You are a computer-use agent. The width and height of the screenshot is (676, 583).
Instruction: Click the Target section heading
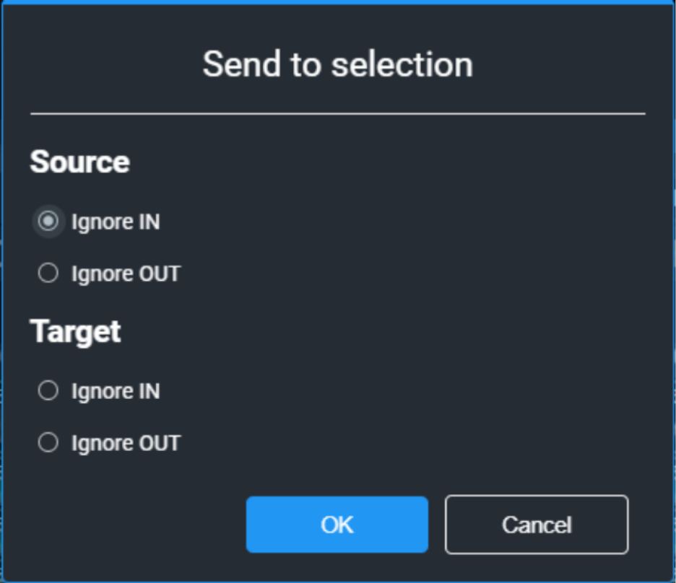[75, 332]
